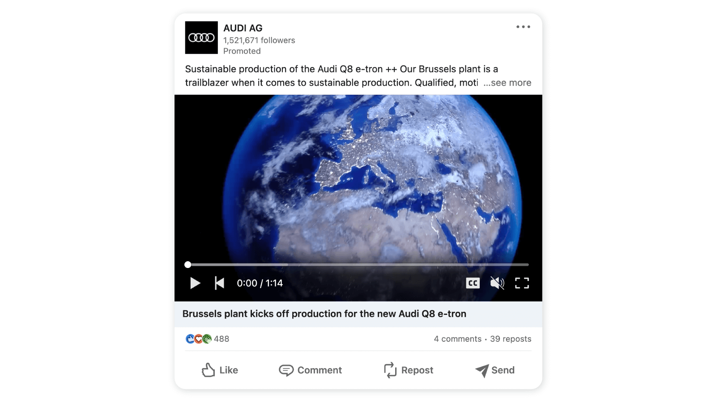Repost the Audi post
The height and width of the screenshot is (402, 716).
(x=408, y=370)
